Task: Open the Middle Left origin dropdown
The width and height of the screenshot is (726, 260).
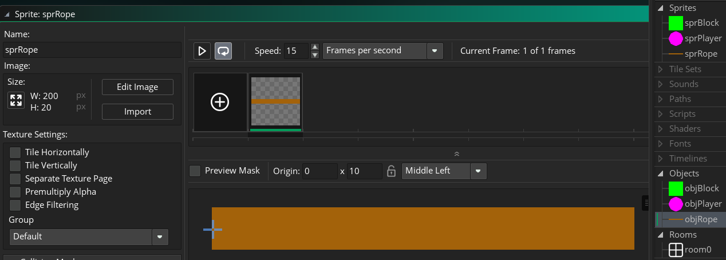Action: (x=444, y=171)
